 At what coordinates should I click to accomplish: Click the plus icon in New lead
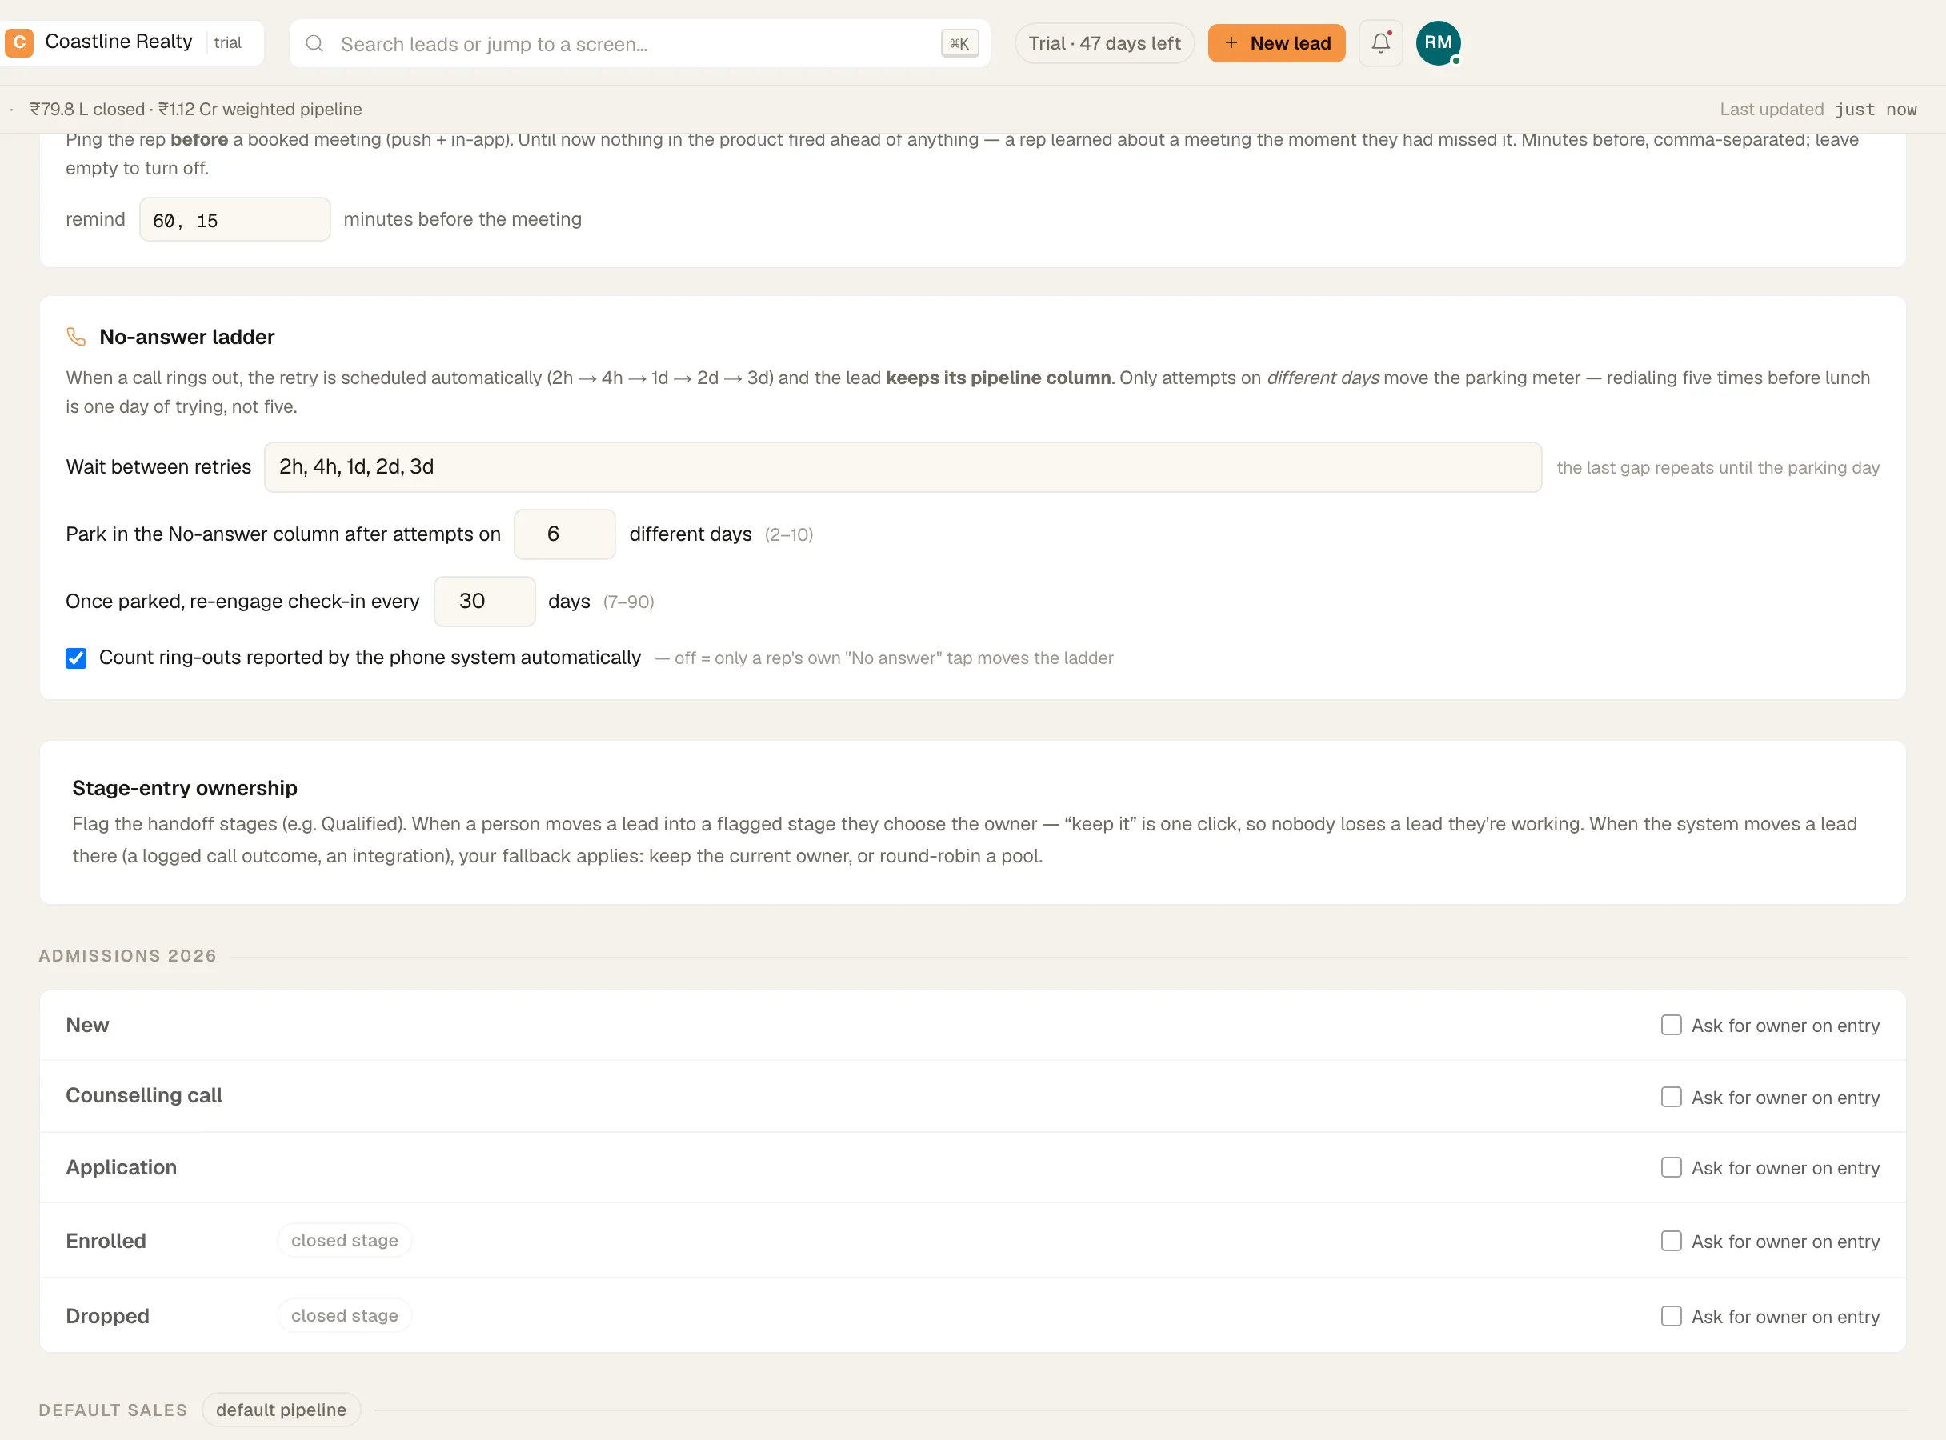1231,42
